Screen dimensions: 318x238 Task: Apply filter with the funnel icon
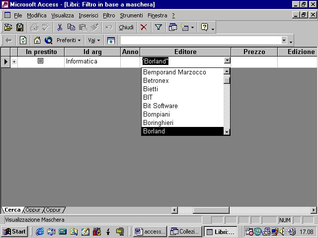coord(158,27)
